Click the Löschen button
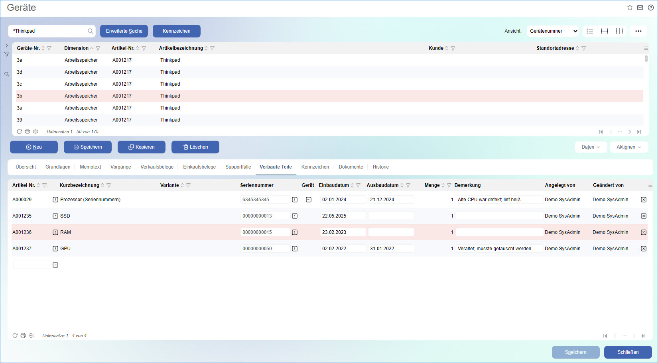Viewport: 658px width, 363px height. (x=195, y=147)
